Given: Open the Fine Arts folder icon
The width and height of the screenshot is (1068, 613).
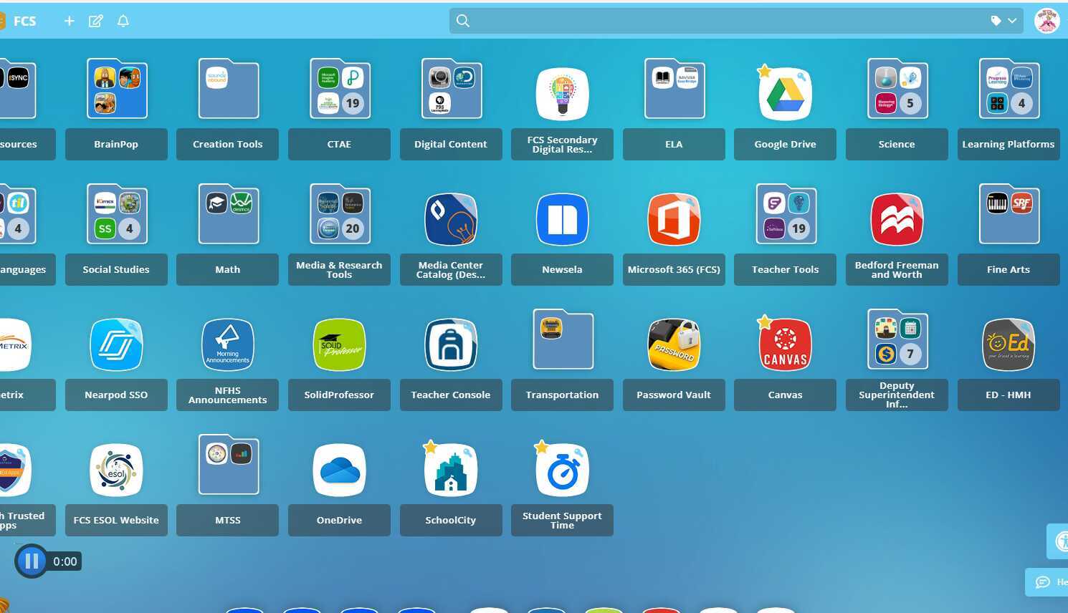Looking at the screenshot, I should coord(1009,214).
